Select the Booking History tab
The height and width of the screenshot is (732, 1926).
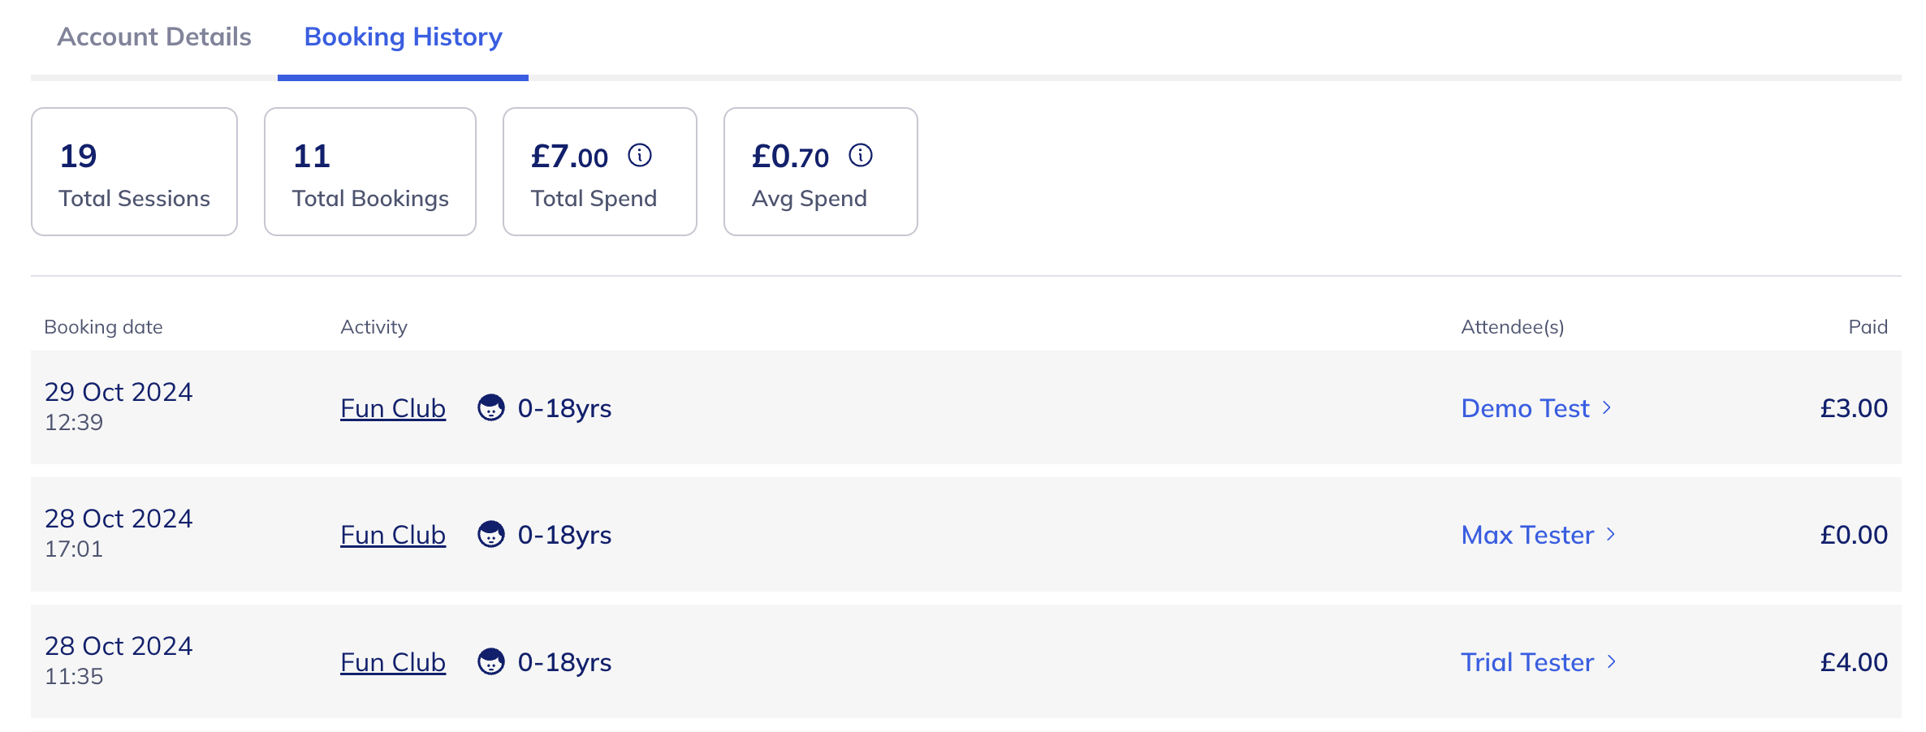pos(403,37)
